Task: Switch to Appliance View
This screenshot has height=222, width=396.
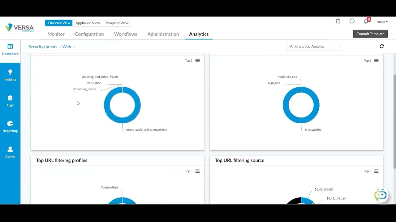Action: point(88,23)
